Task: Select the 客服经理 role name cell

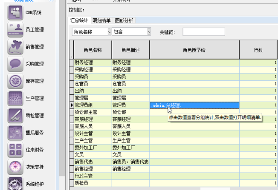Action: point(93,119)
